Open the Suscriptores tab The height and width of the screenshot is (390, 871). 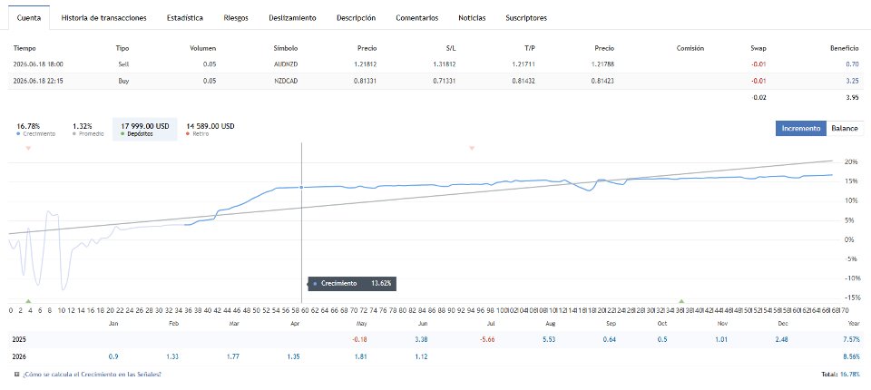pyautogui.click(x=526, y=18)
